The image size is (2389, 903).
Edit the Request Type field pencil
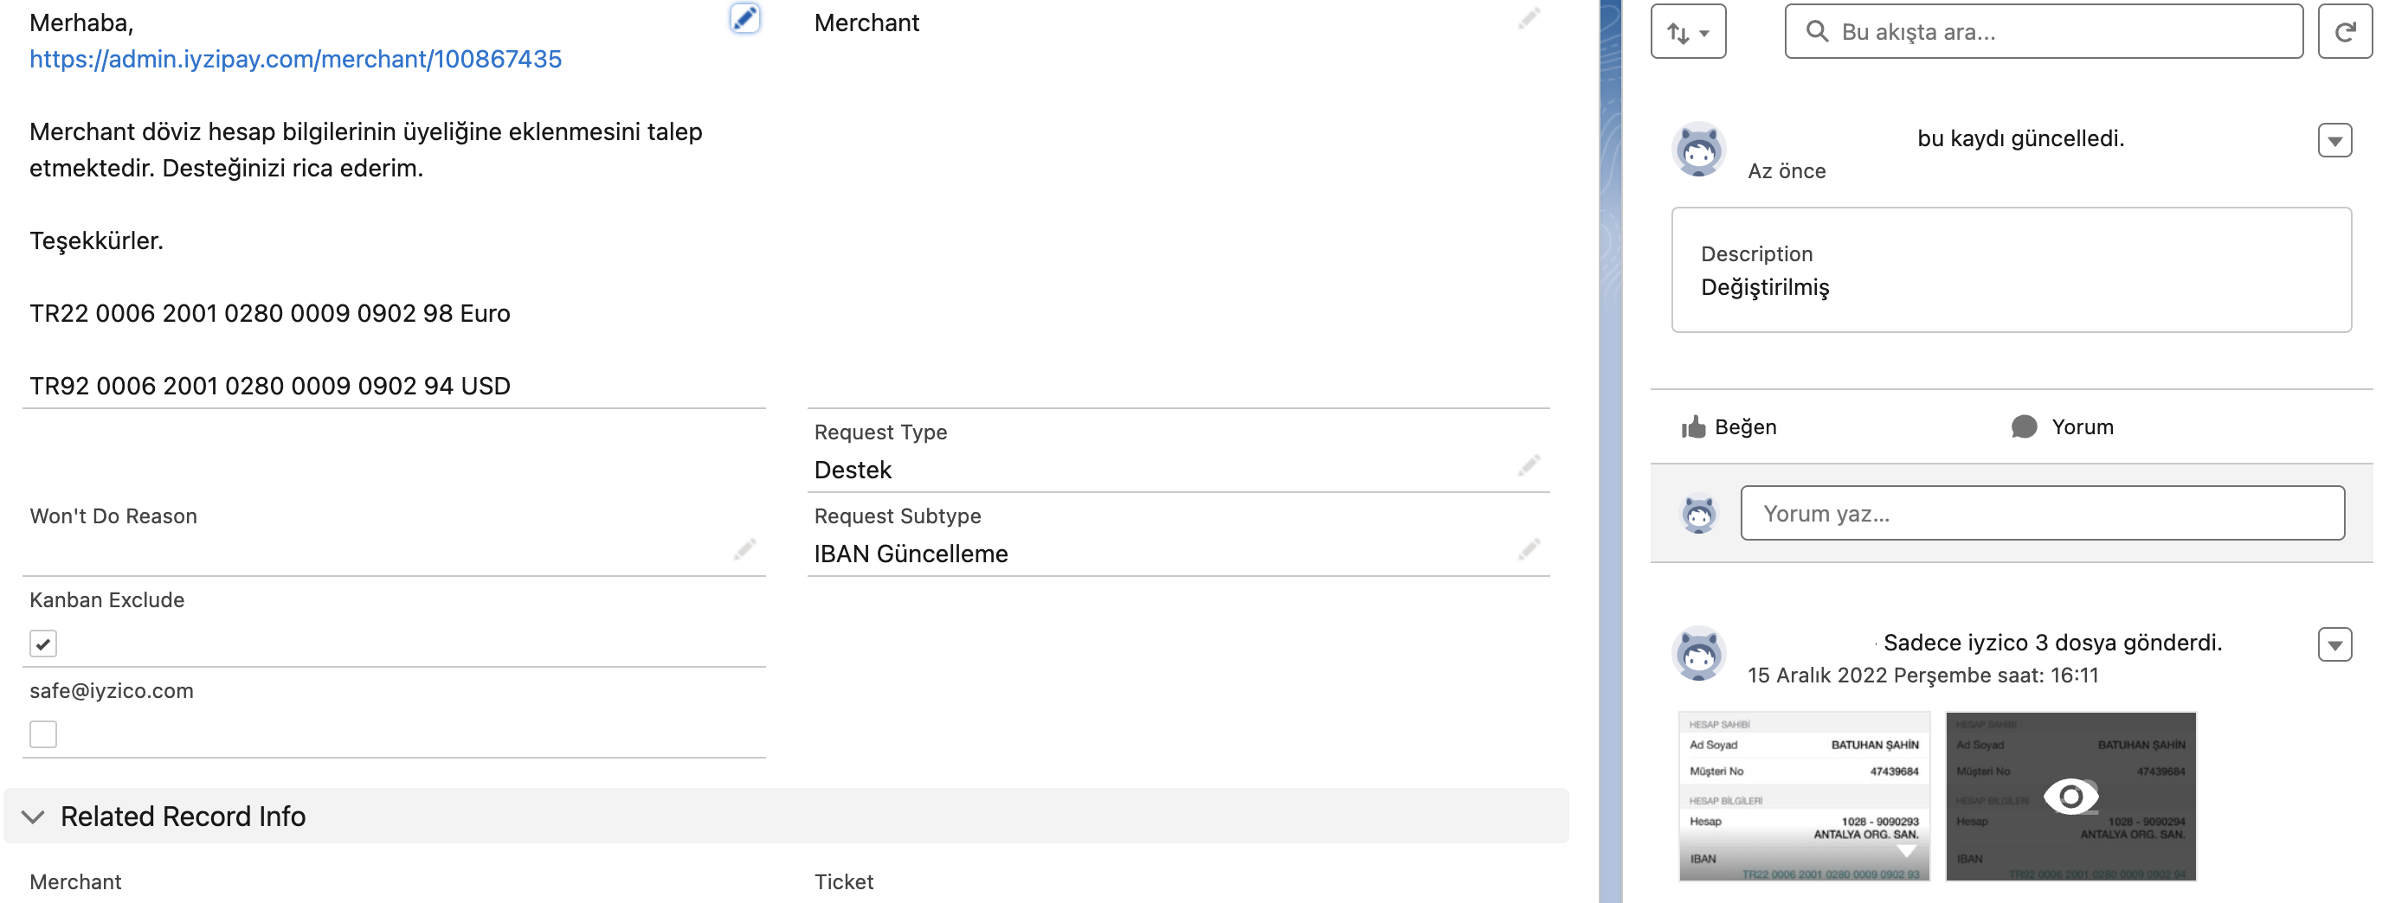[x=1529, y=465]
